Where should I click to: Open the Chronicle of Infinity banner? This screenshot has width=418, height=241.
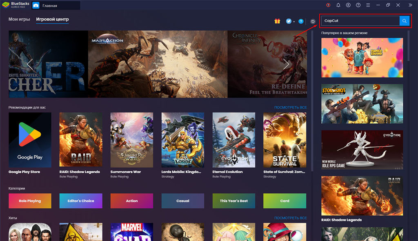tap(267, 64)
